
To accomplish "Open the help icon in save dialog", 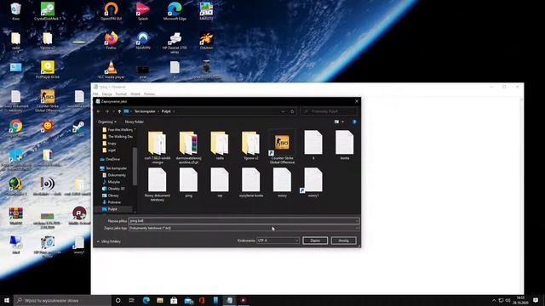I will point(354,122).
